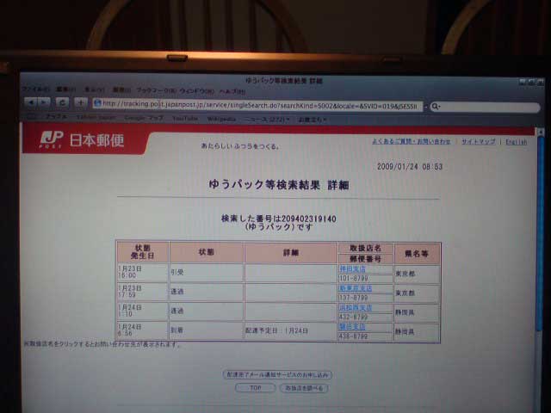The width and height of the screenshot is (551, 413).
Task: Click the site icon in the address bar
Action: click(97, 103)
